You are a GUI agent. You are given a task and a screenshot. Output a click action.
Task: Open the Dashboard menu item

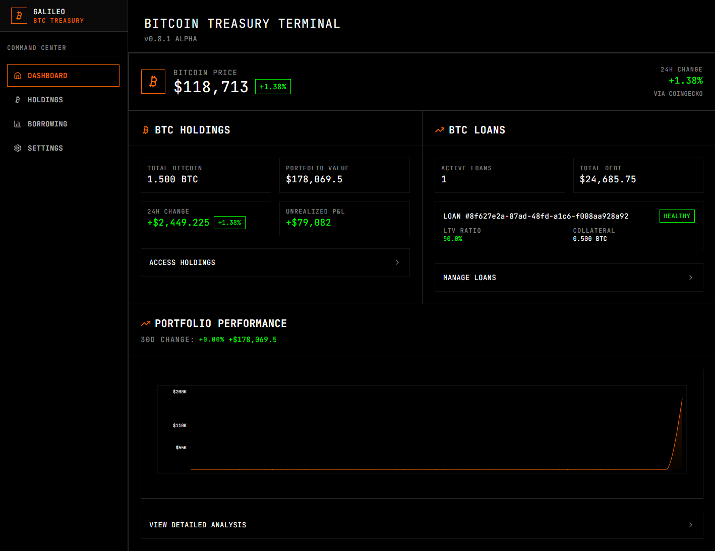point(63,76)
